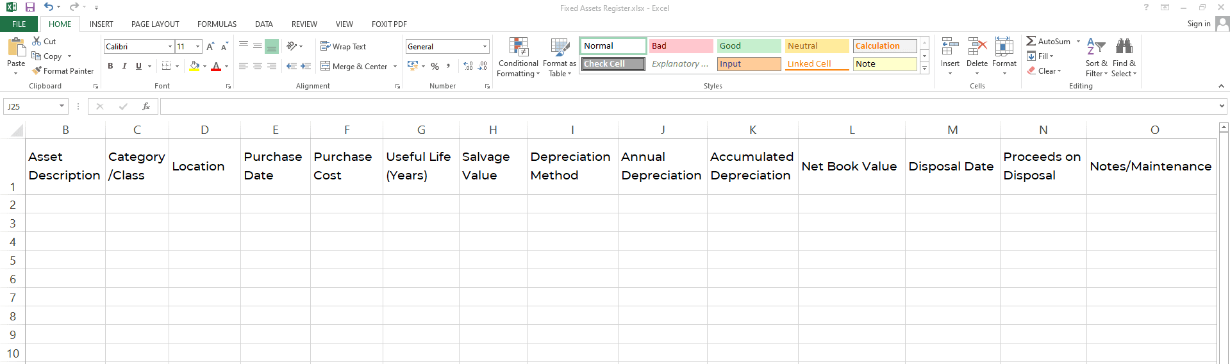Click the Format Painter brush icon
Viewport: 1230px width, 364px height.
tap(37, 70)
